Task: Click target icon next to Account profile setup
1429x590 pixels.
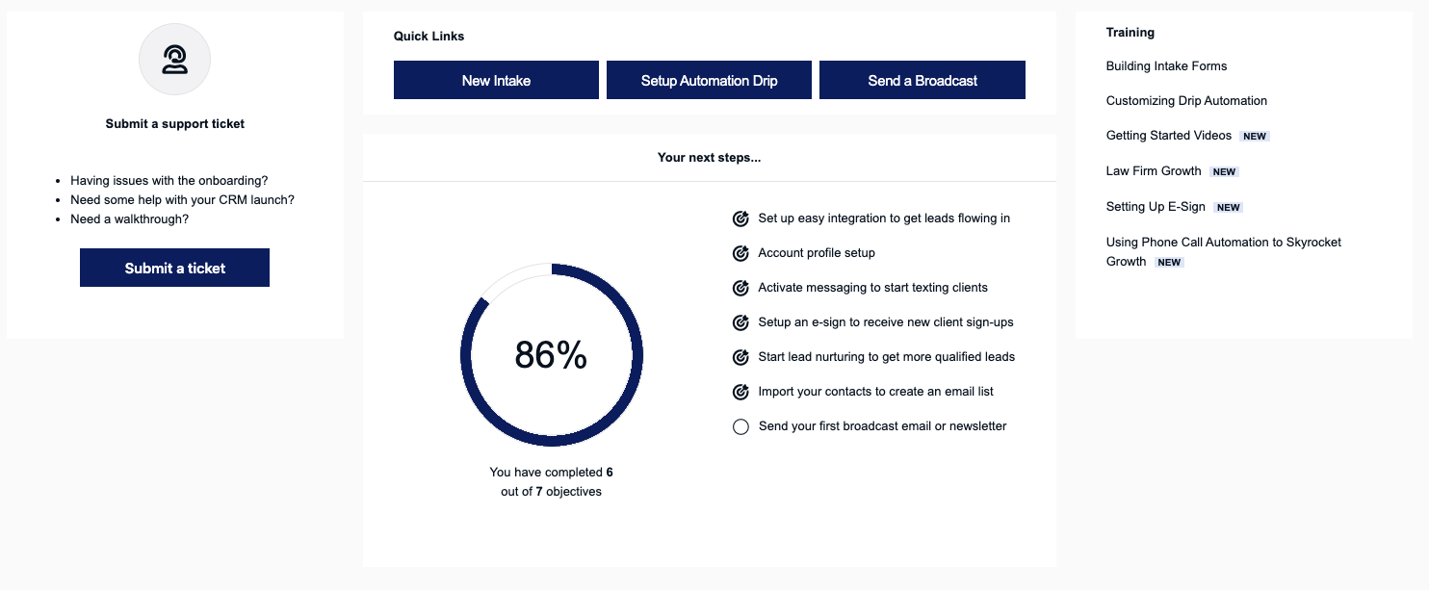Action: coord(740,253)
